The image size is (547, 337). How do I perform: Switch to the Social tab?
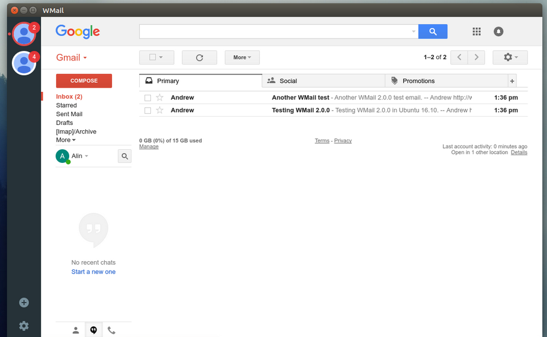click(x=323, y=81)
